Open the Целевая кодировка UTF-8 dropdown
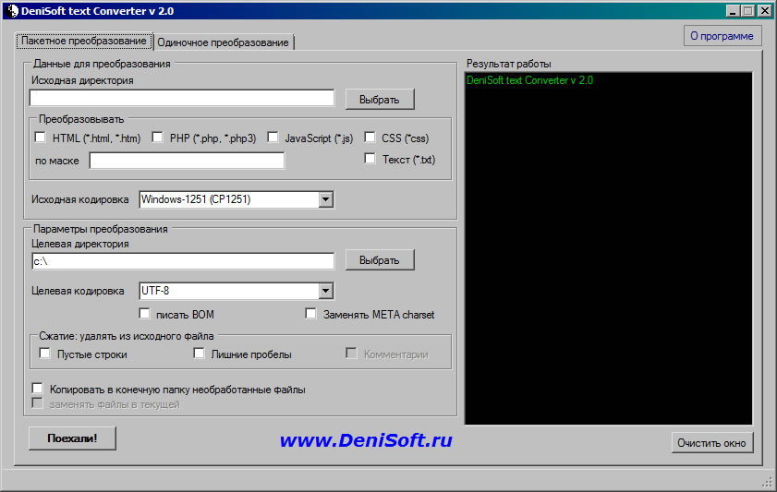 tap(325, 292)
